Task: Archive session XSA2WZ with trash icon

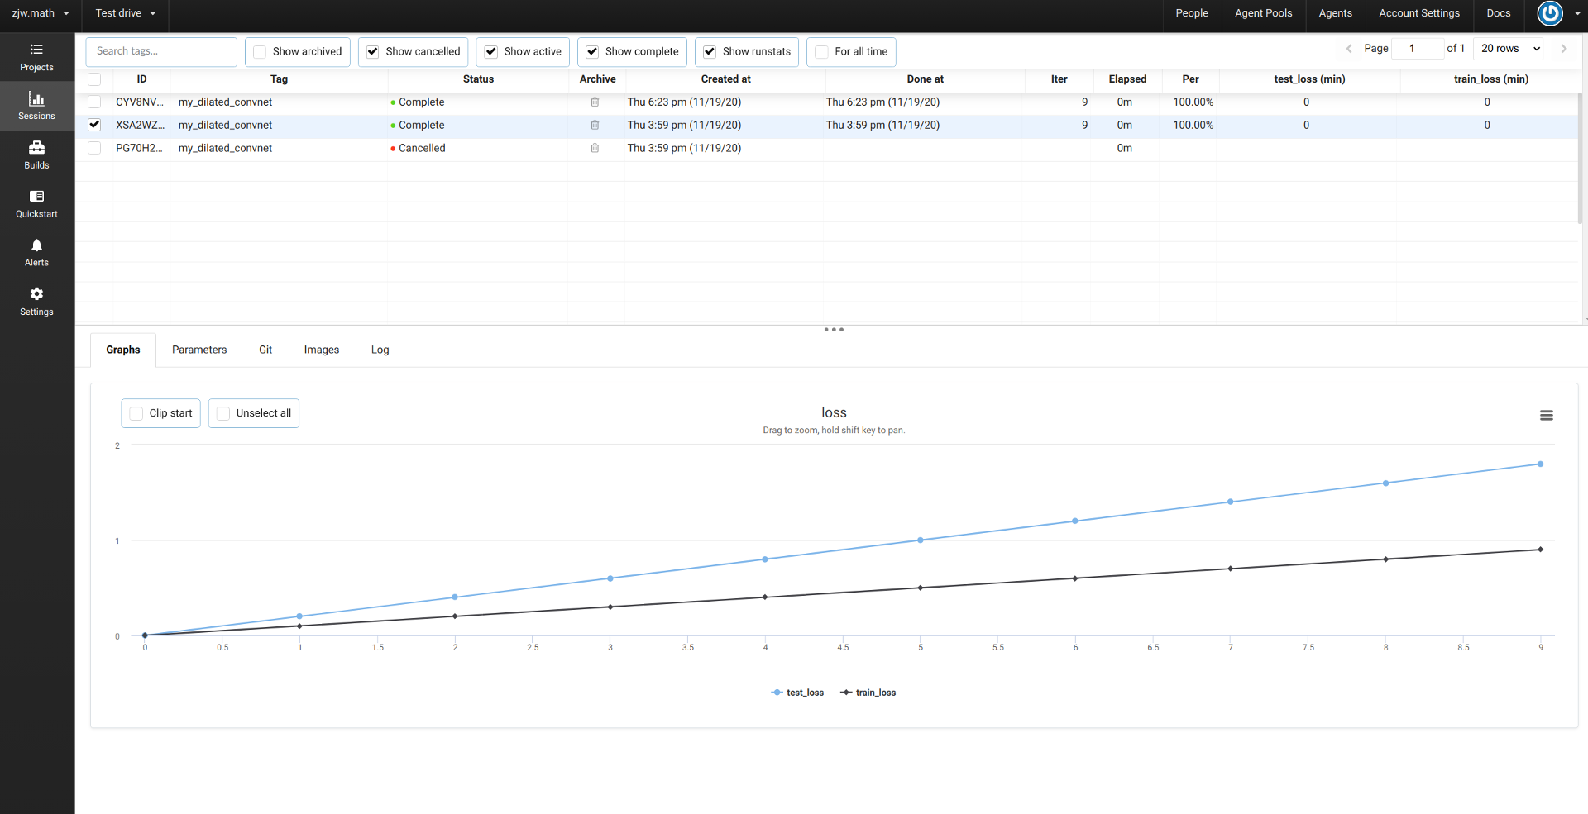Action: 595,126
